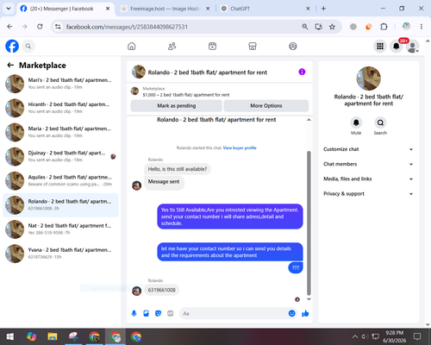Expand Customize chat section
The image size is (431, 345).
tap(368, 149)
